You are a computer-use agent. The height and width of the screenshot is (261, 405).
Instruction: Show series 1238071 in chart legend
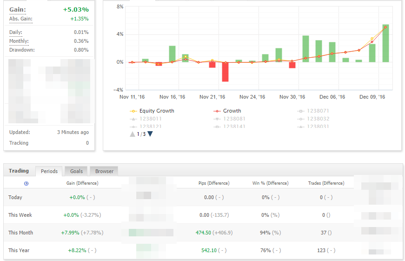tap(313, 111)
